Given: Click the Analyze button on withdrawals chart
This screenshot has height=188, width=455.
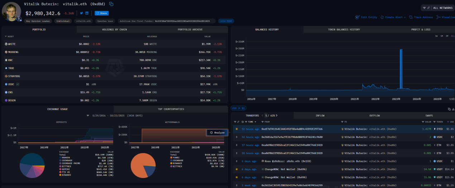Looking at the screenshot, I should pyautogui.click(x=217, y=132).
